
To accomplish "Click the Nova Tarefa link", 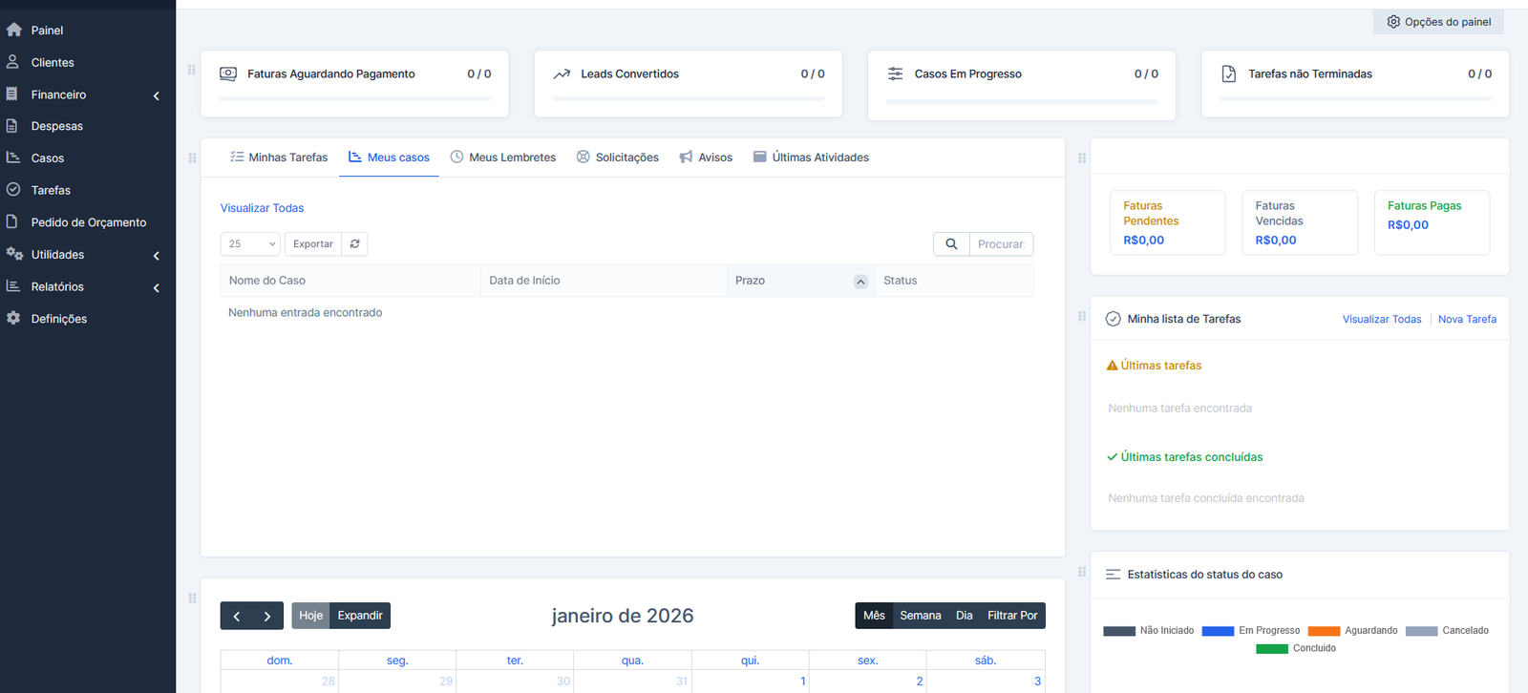I will (x=1467, y=320).
